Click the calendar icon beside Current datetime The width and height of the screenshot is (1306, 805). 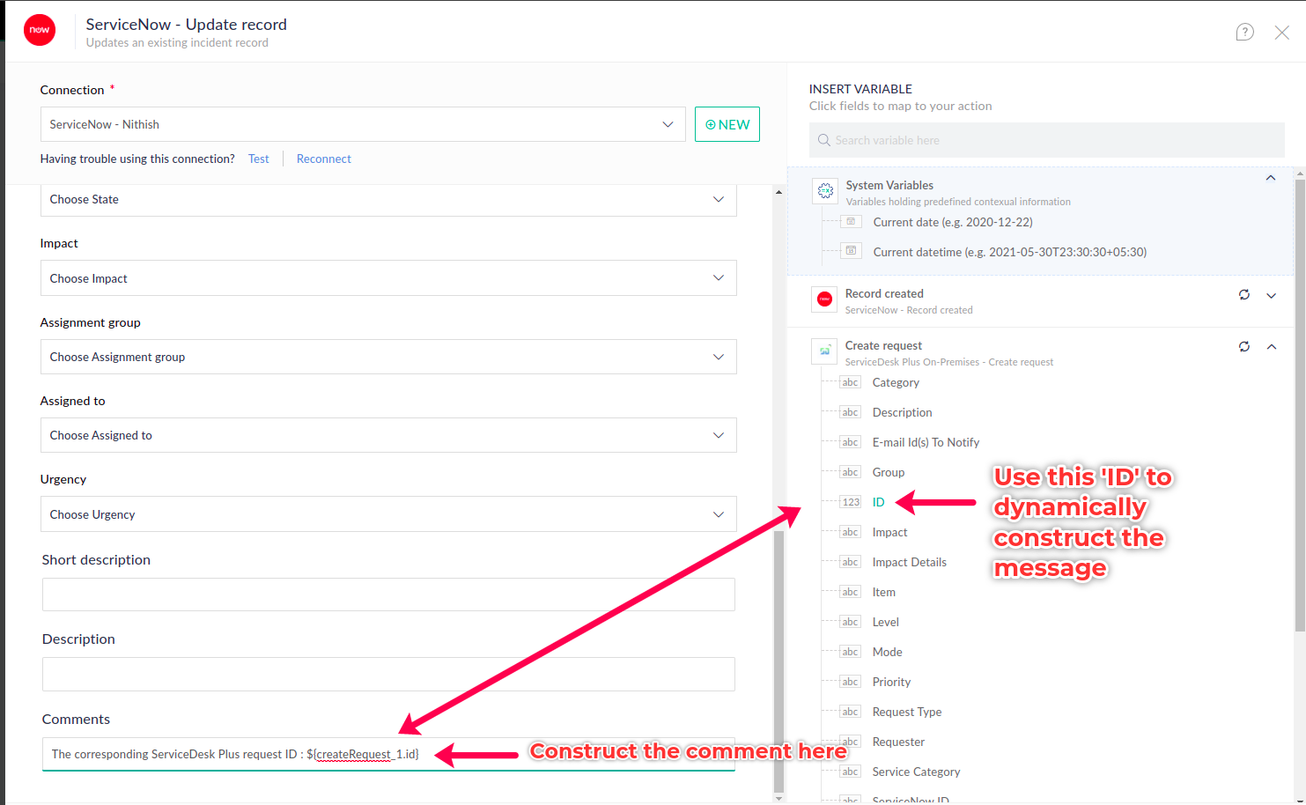851,251
